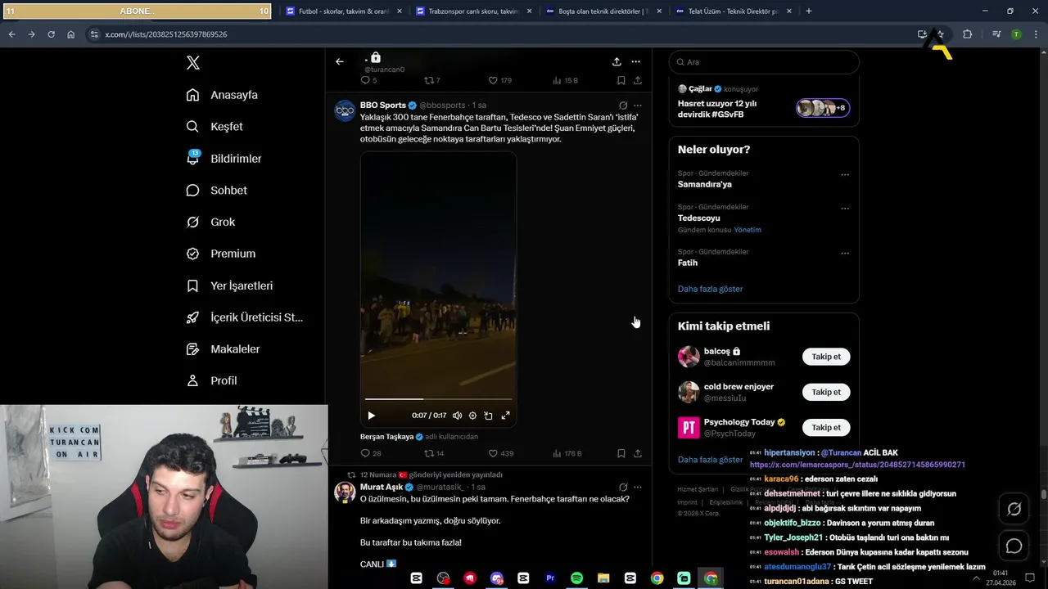
Task: Click Grok icon on Murat Aşık post
Action: click(623, 488)
